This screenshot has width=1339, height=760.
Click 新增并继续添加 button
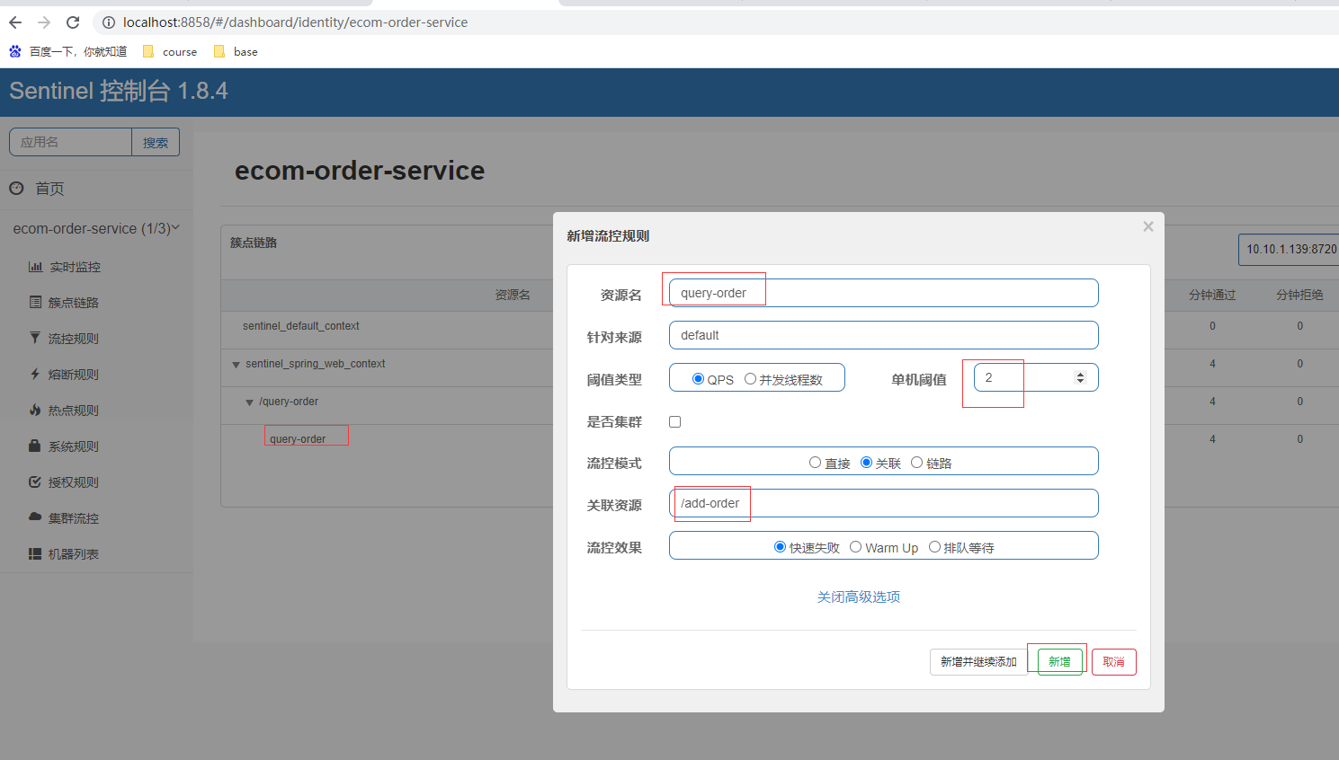tap(978, 662)
